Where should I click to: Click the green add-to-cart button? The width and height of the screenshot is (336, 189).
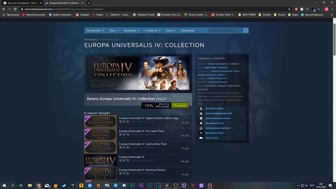click(x=180, y=106)
